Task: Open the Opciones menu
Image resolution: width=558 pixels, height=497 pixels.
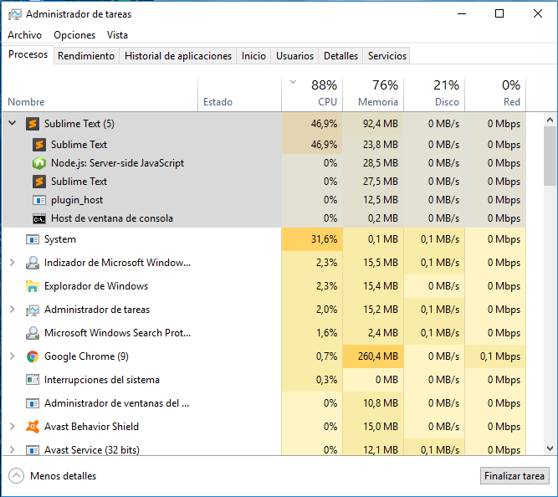Action: 74,35
